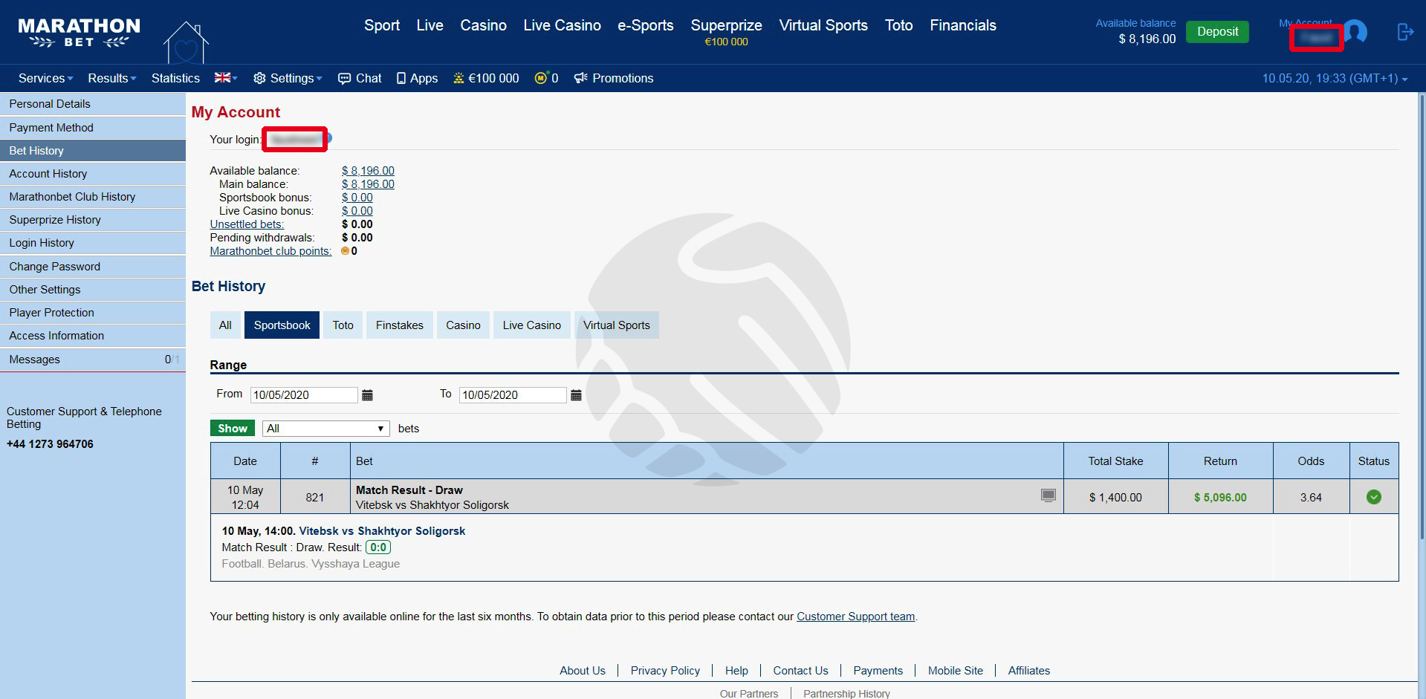1426x699 pixels.
Task: Go to the Sport section
Action: pyautogui.click(x=382, y=25)
